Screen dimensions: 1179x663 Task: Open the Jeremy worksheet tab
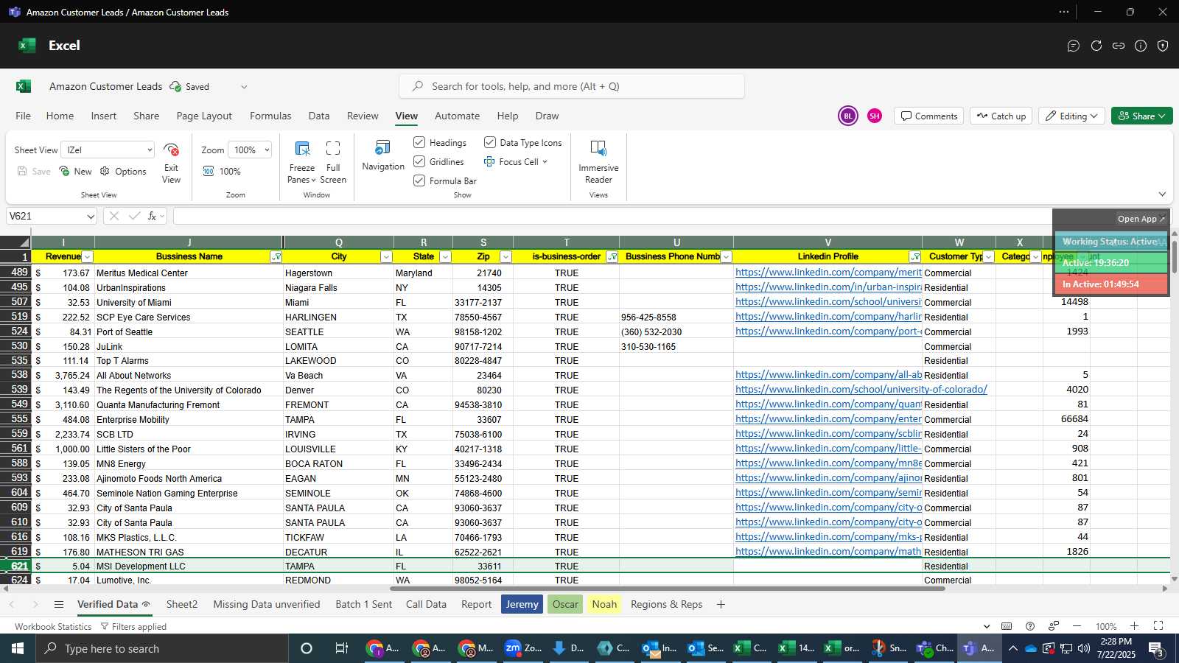point(522,604)
